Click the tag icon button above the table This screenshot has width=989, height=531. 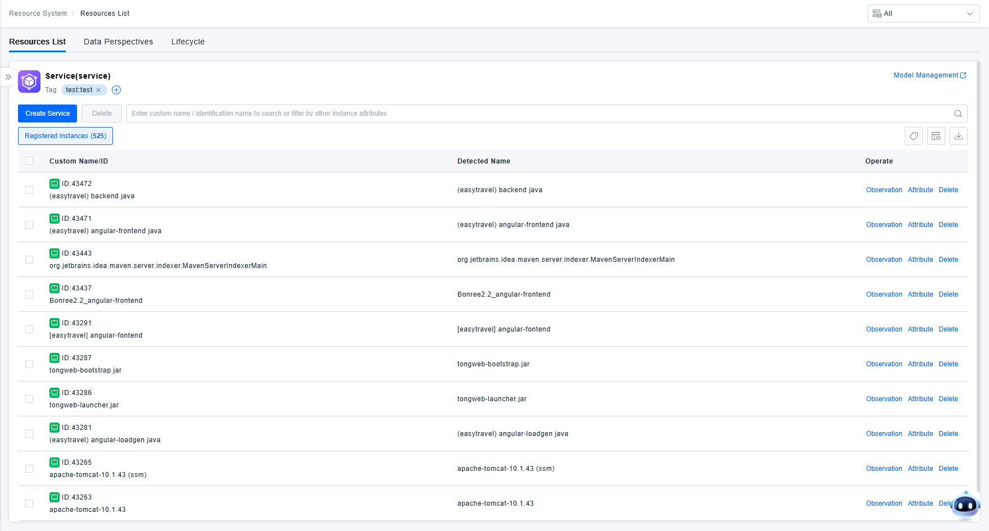coord(914,136)
